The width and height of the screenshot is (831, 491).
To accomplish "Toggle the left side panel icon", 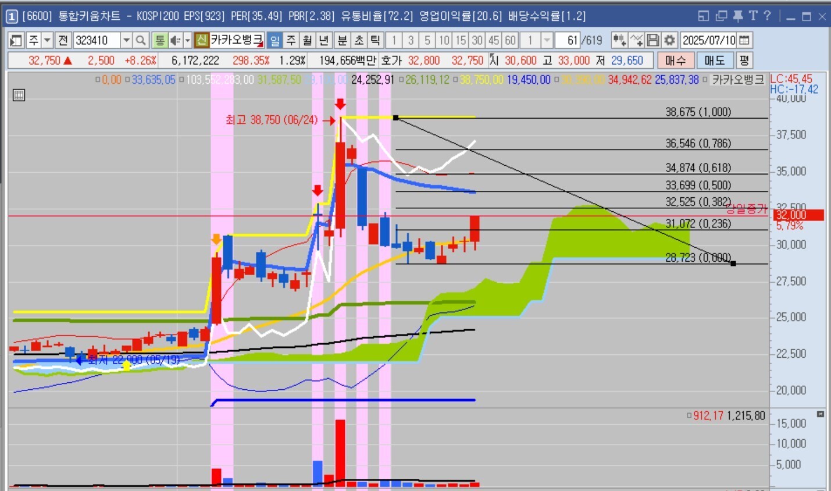I will (x=16, y=40).
